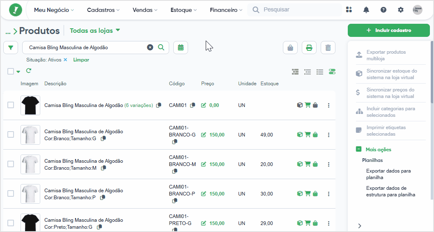Copy the CAMI01-BRANCO-M code
Screen dimensions: 434x232
pyautogui.click(x=175, y=171)
